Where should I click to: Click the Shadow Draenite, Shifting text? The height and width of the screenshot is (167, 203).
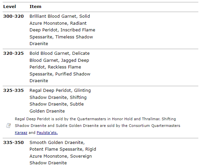[x=58, y=97]
